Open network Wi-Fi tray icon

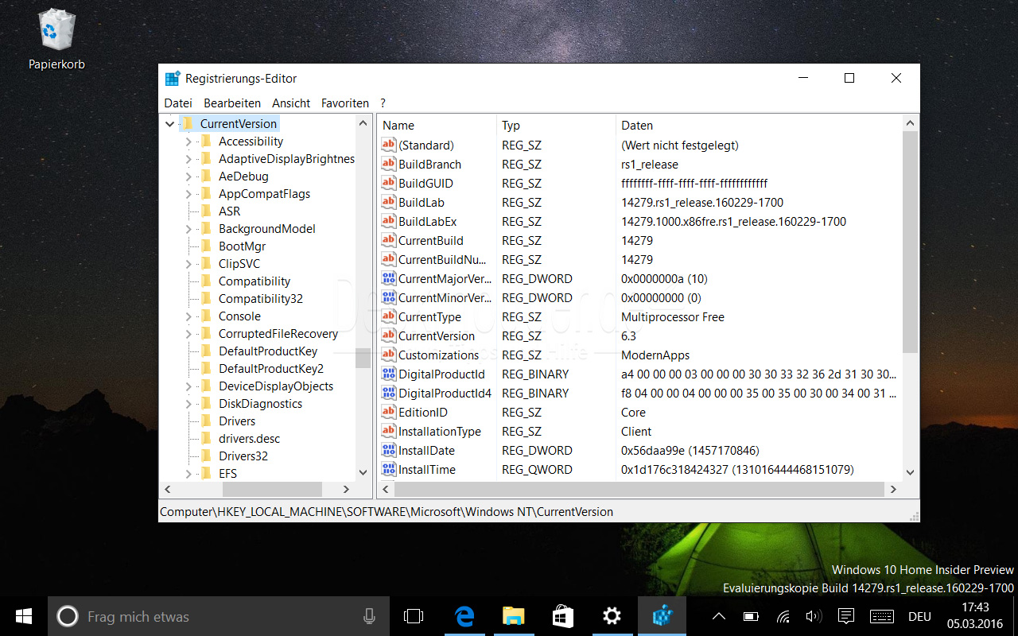coord(783,616)
